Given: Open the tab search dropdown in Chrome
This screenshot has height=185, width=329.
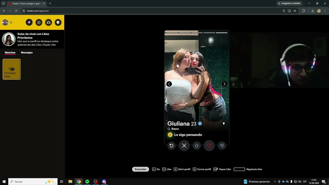Looking at the screenshot, I should coord(3,4).
